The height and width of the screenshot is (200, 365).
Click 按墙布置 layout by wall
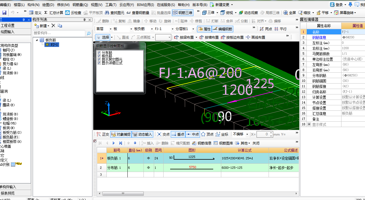pyautogui.click(x=209, y=37)
